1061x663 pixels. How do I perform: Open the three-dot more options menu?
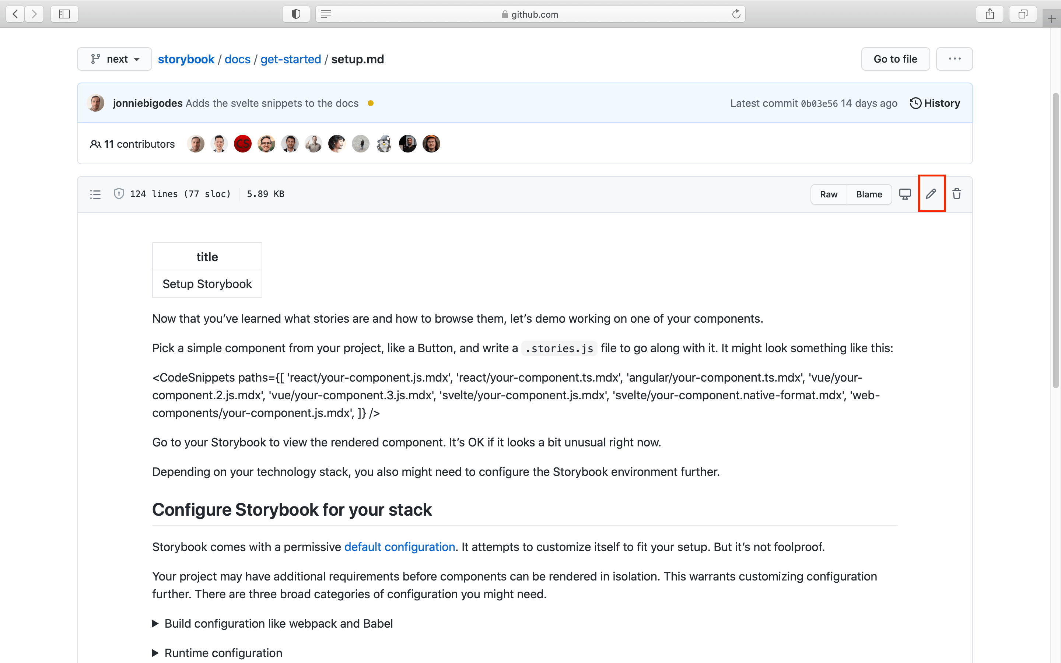[955, 59]
